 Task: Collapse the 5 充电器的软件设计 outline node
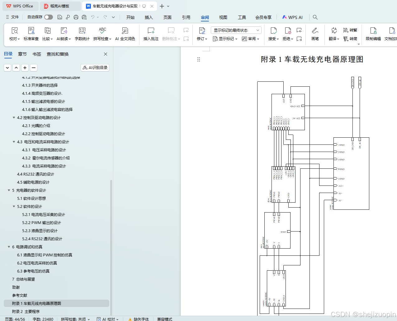point(9,190)
